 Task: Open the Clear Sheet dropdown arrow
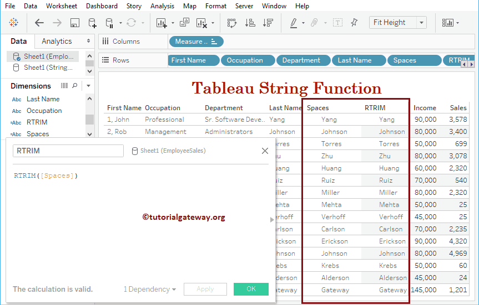point(213,23)
